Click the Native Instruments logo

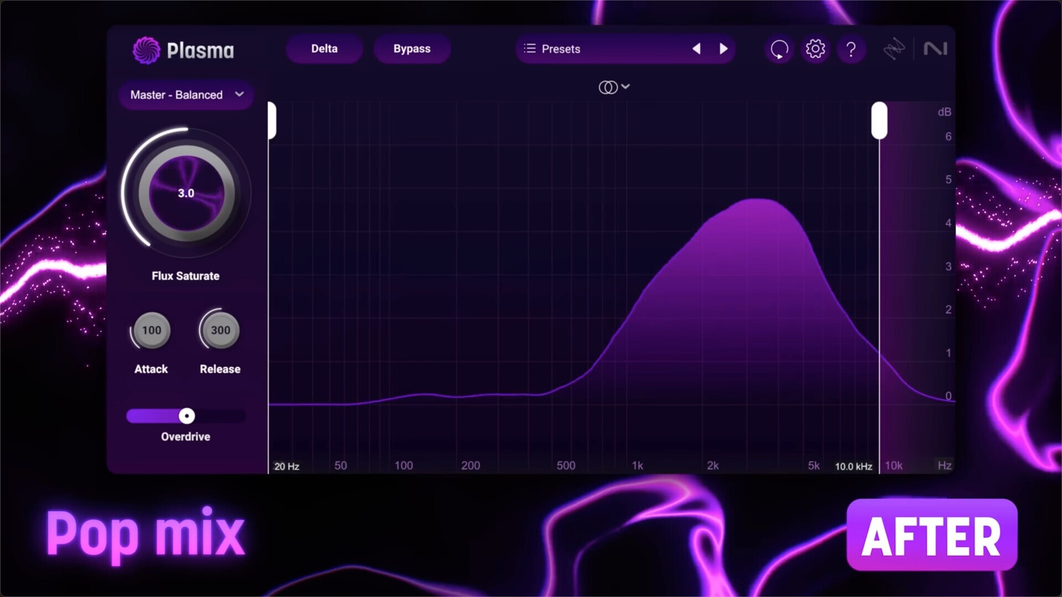click(935, 49)
